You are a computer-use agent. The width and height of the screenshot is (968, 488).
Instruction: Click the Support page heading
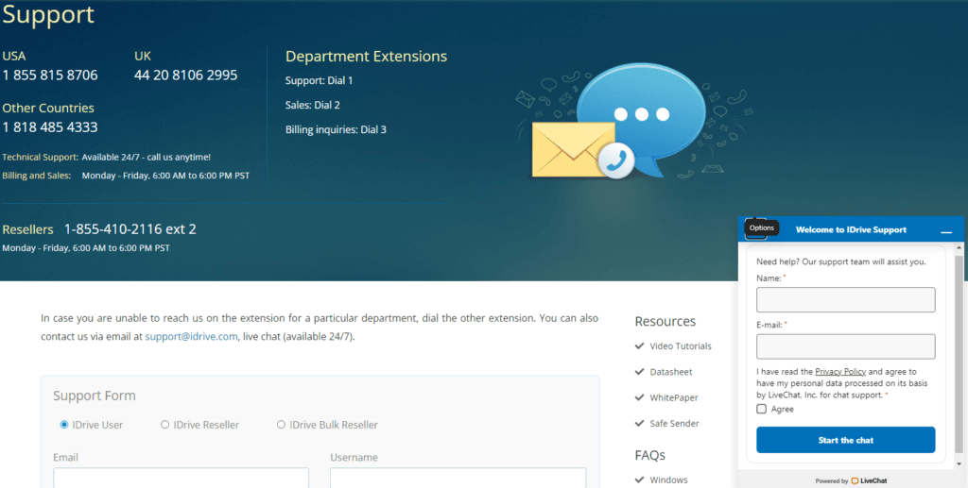tap(47, 14)
